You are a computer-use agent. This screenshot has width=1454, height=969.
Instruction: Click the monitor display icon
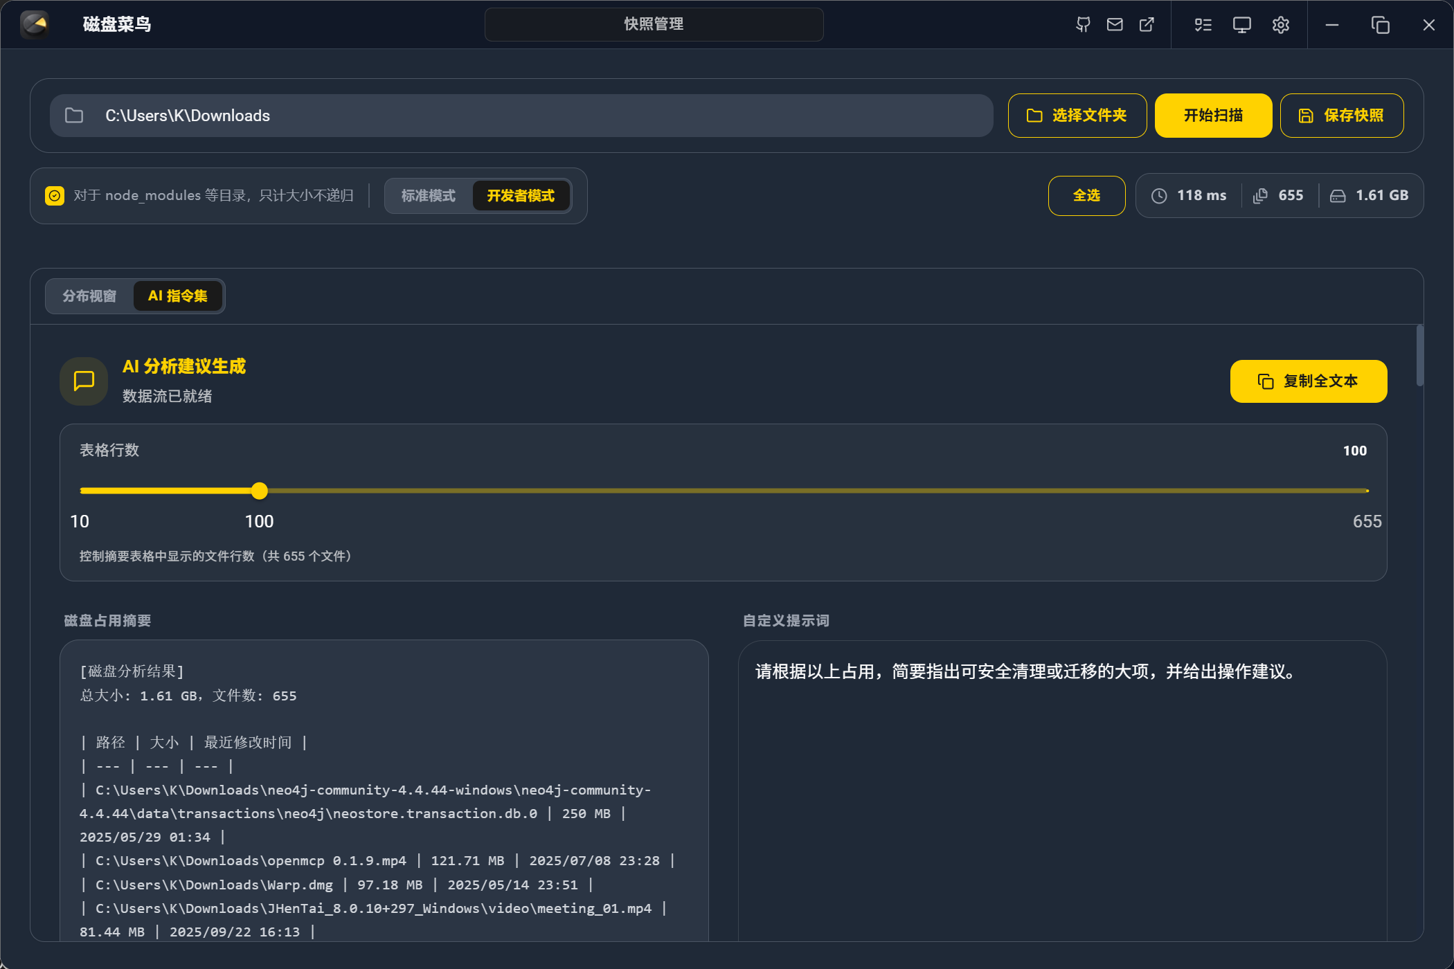pyautogui.click(x=1241, y=24)
